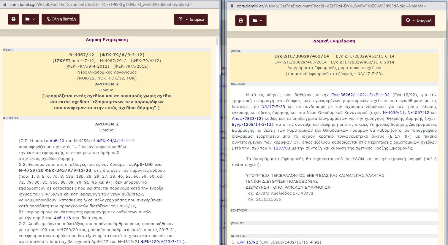This screenshot has height=245, width=448.
Task: Open Ν-4030/11 link
Action: (394, 113)
